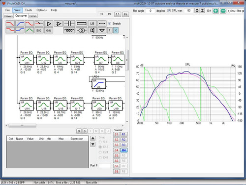Activate the R4 variant toggle
The image size is (246, 185).
click(123, 150)
